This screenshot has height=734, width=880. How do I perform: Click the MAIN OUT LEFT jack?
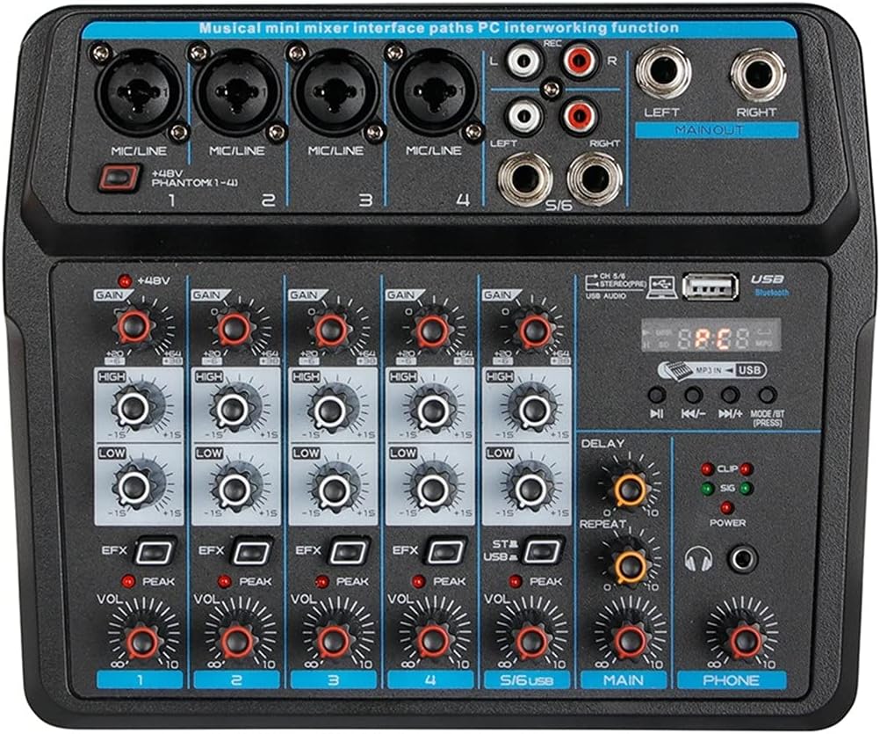(663, 73)
